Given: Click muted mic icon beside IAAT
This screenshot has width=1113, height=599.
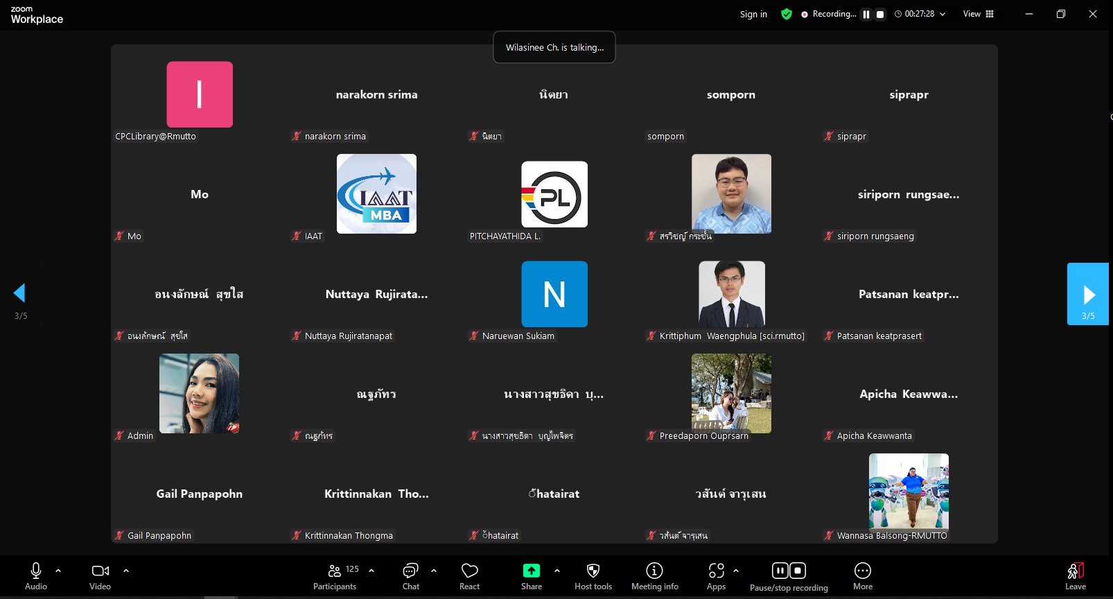Looking at the screenshot, I should 297,236.
